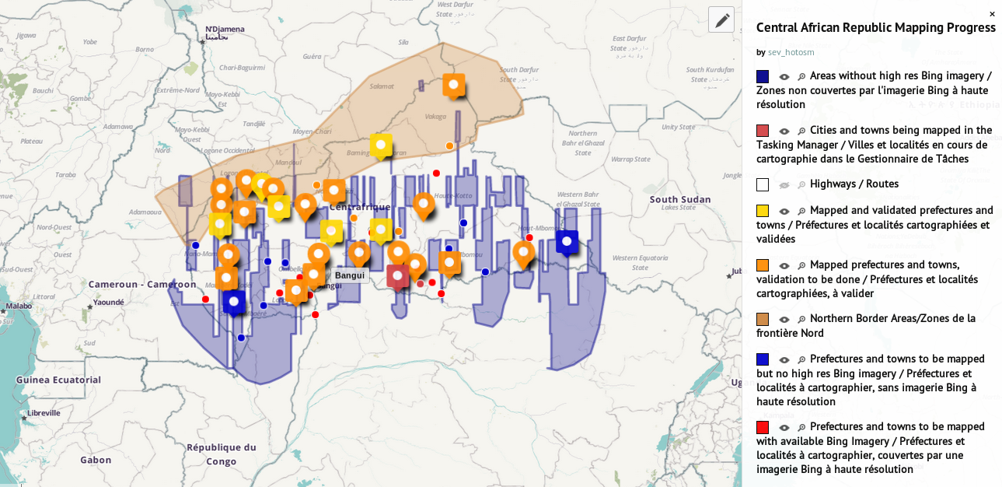Hide the 'Areas without high res Bing imagery' layer
Image resolution: width=1002 pixels, height=487 pixels.
(x=784, y=77)
